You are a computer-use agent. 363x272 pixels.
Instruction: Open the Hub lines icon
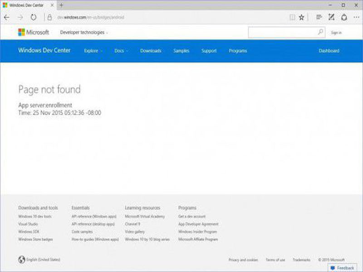319,17
